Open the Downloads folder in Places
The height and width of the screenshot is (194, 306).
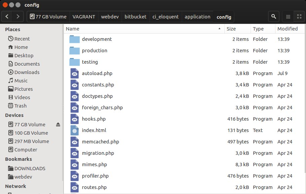pos(27,72)
